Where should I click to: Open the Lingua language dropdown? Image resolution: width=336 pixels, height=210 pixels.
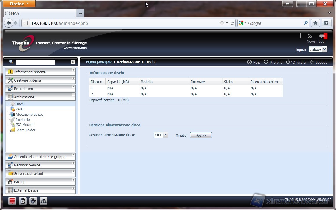[324, 50]
